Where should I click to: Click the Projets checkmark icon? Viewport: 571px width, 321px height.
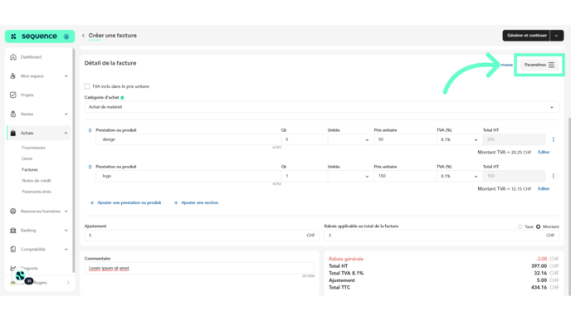[13, 95]
